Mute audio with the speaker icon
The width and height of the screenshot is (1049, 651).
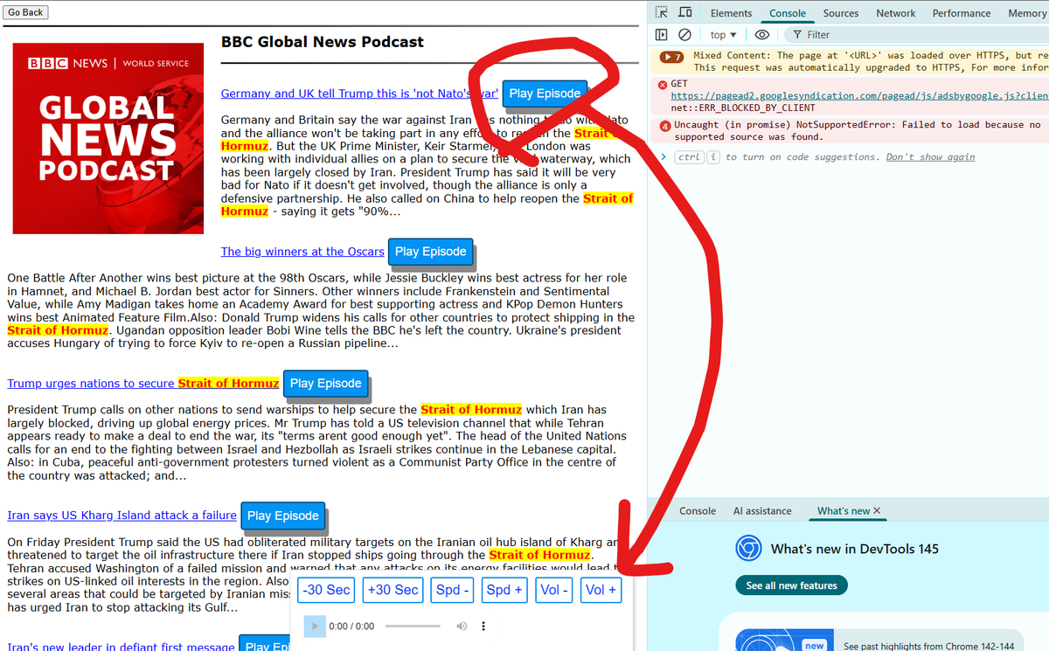(x=462, y=627)
